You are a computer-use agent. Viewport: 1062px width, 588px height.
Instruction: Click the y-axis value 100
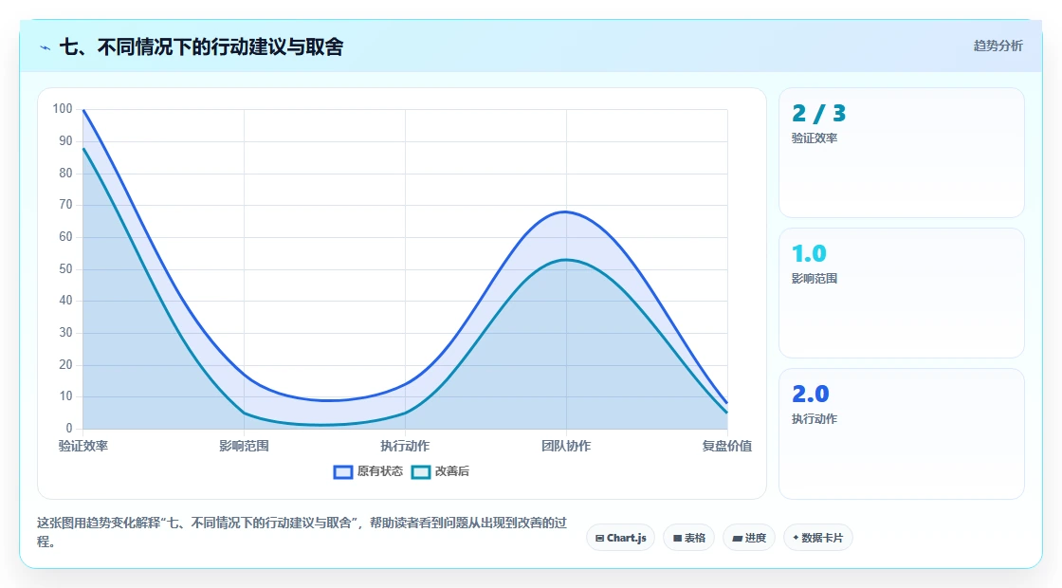point(63,108)
